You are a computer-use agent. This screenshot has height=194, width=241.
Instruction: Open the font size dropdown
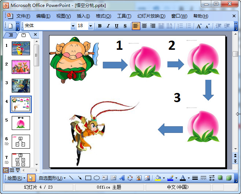90,26
